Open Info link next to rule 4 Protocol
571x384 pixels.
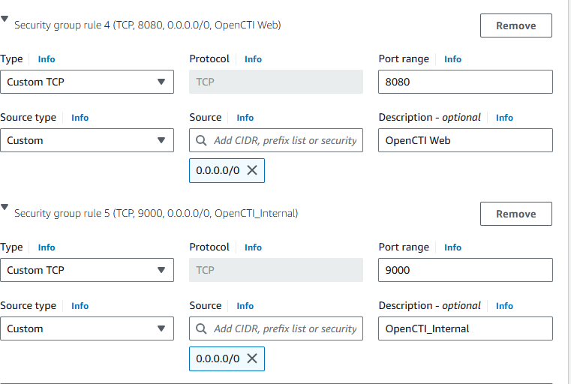(253, 59)
